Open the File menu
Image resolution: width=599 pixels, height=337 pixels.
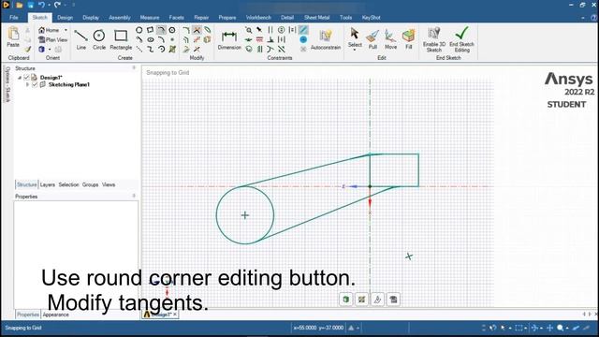click(14, 18)
